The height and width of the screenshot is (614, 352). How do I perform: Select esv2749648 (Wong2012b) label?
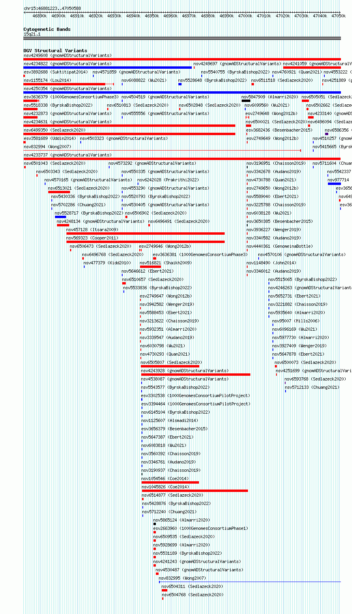(x=272, y=113)
